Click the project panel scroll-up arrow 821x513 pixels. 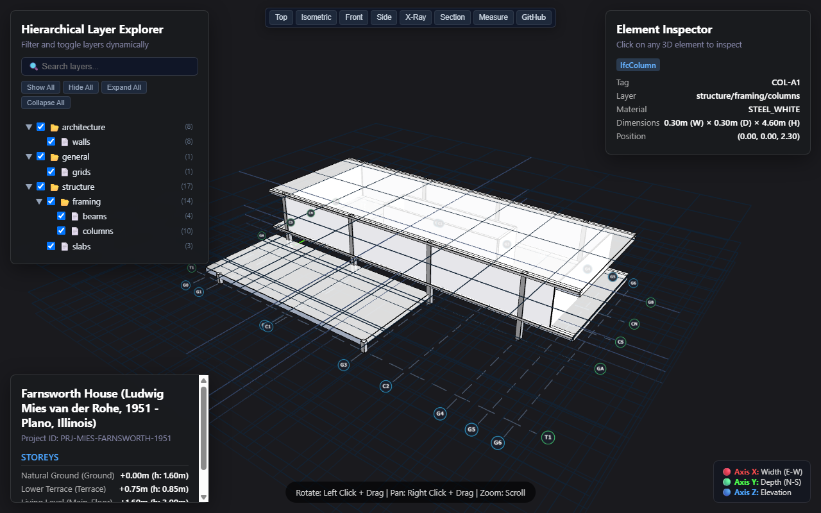204,380
